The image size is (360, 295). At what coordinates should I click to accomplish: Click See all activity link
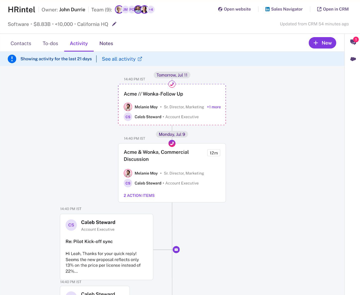(122, 59)
